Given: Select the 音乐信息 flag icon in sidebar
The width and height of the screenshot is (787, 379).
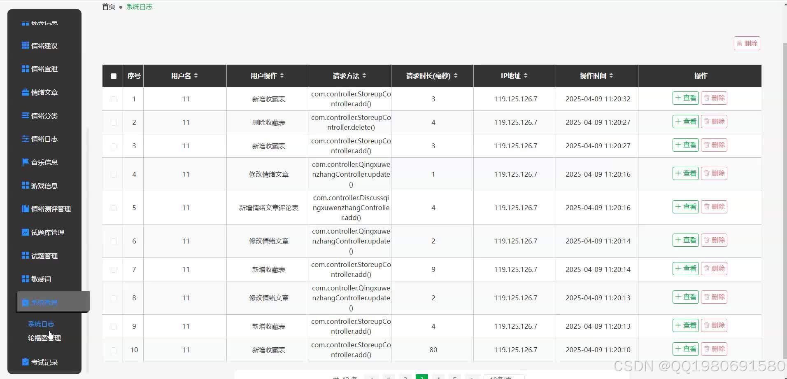Looking at the screenshot, I should 25,162.
